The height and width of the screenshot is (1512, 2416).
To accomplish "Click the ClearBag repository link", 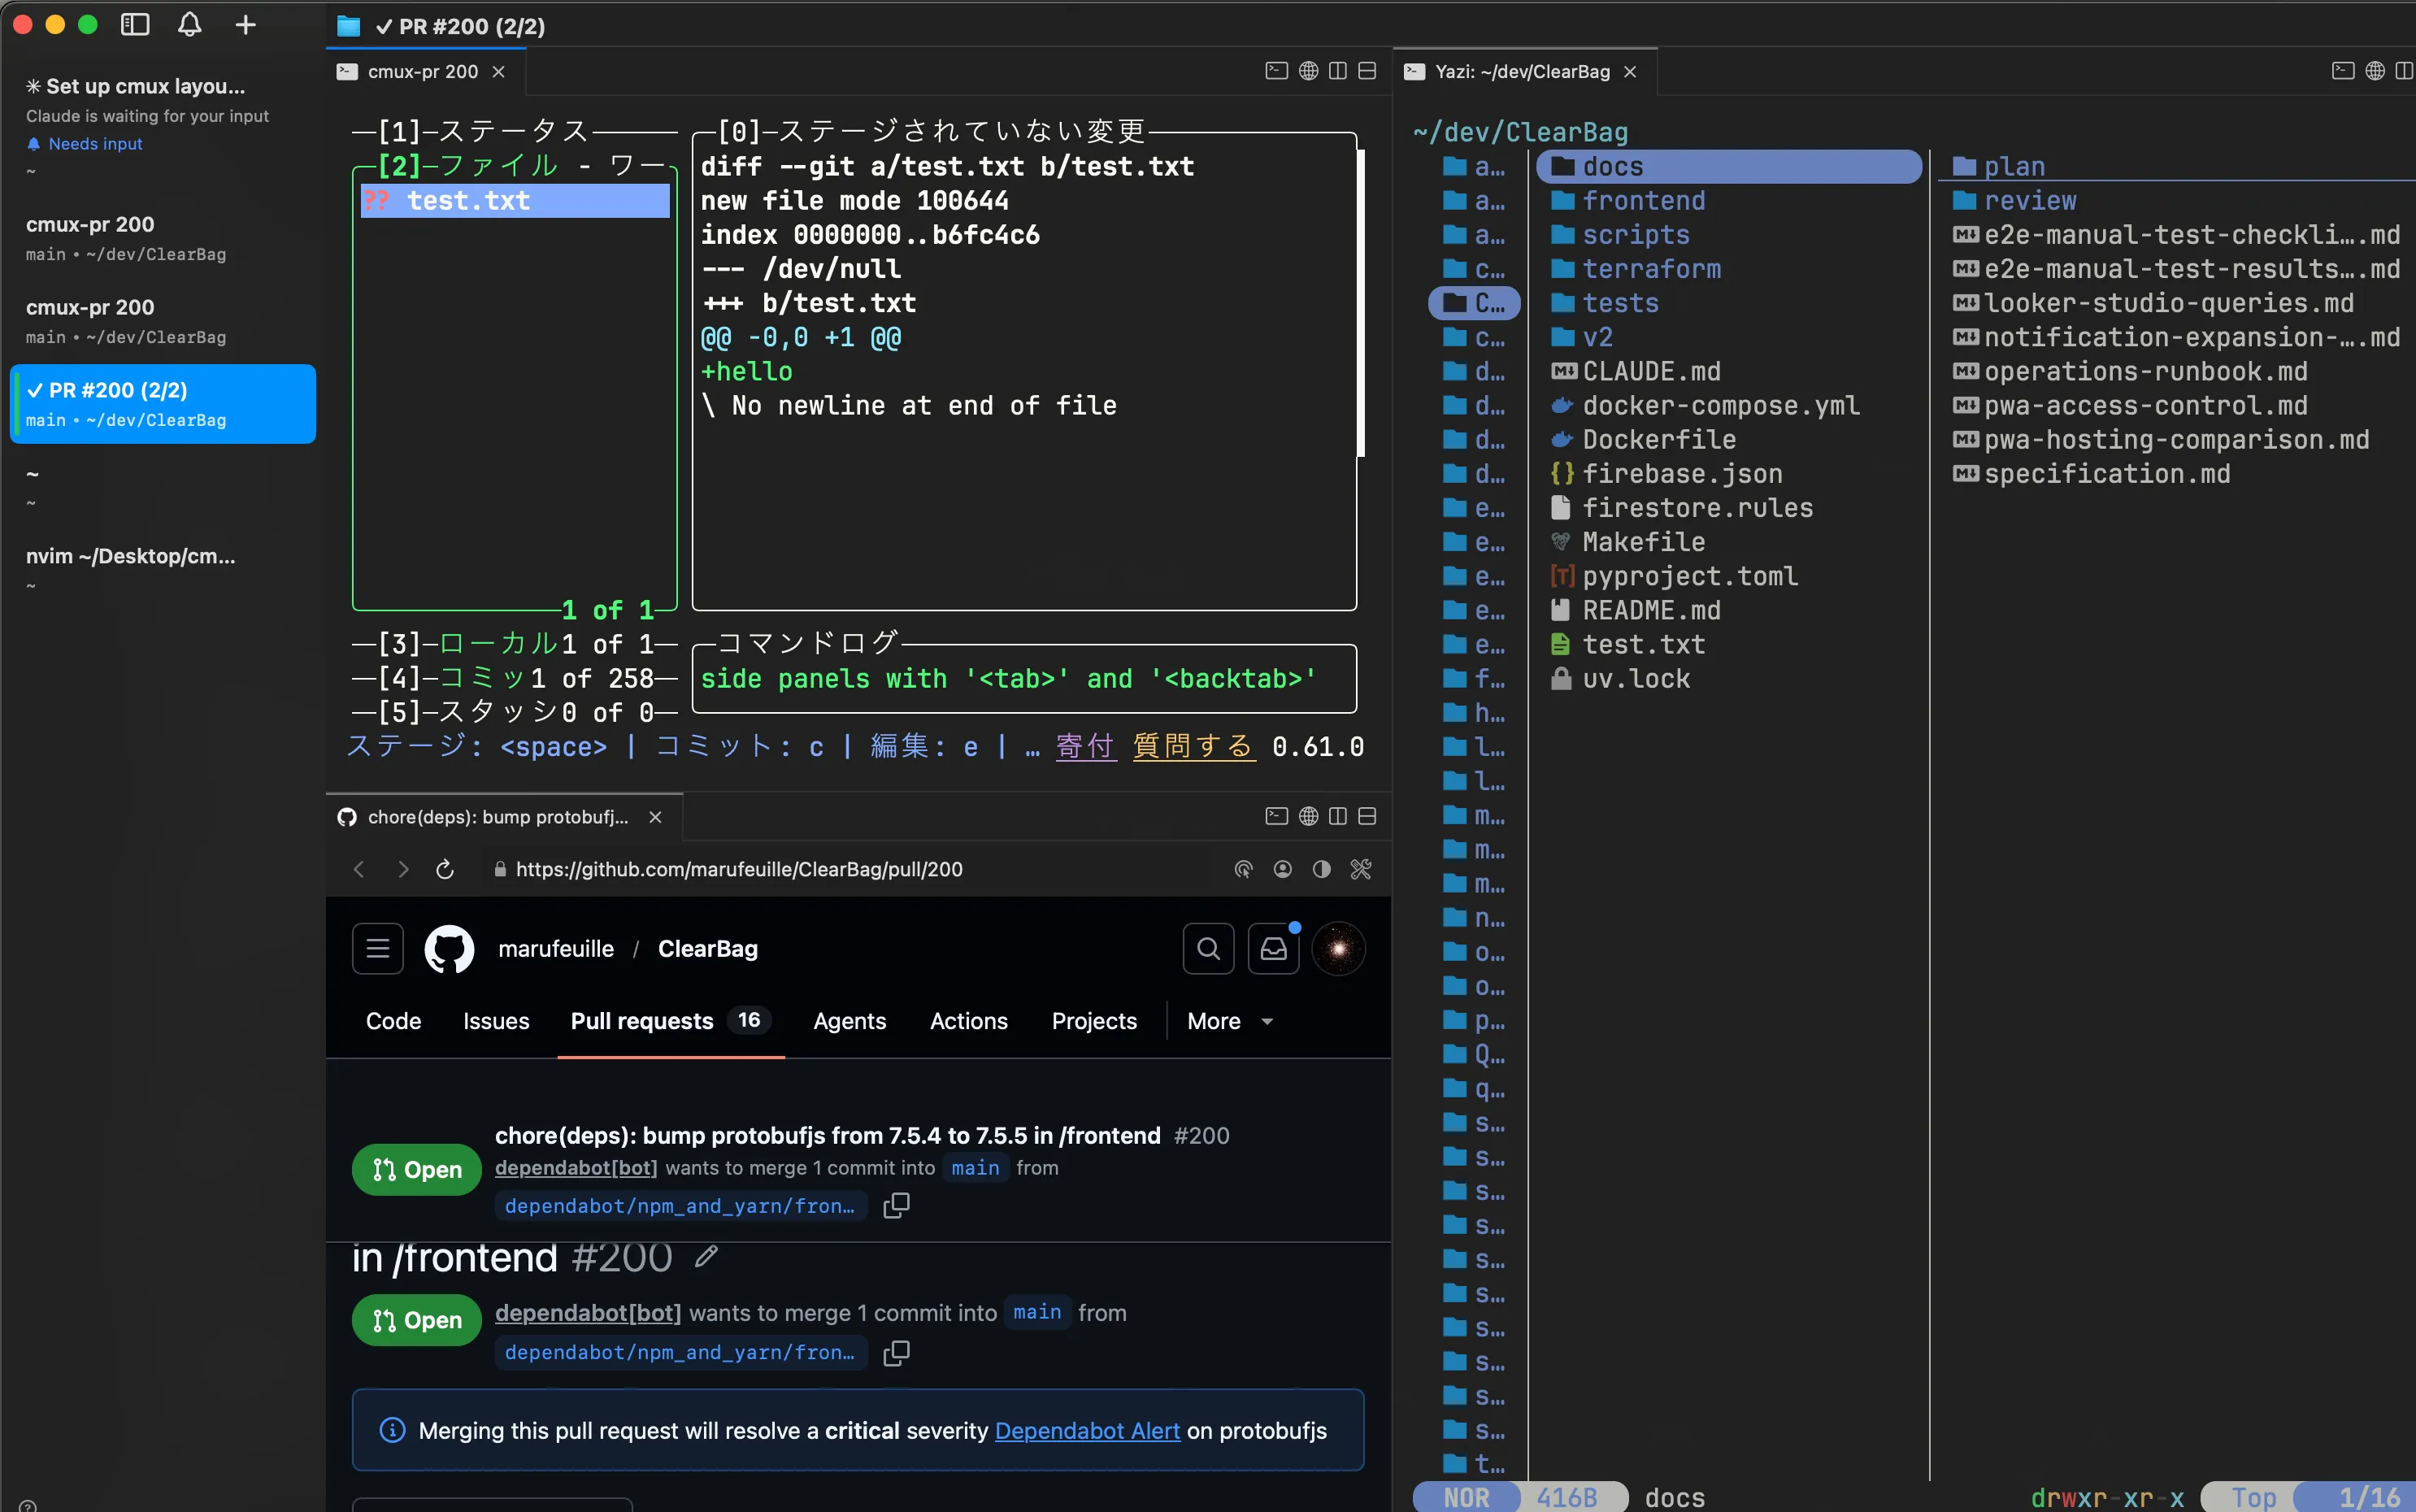I will point(707,948).
